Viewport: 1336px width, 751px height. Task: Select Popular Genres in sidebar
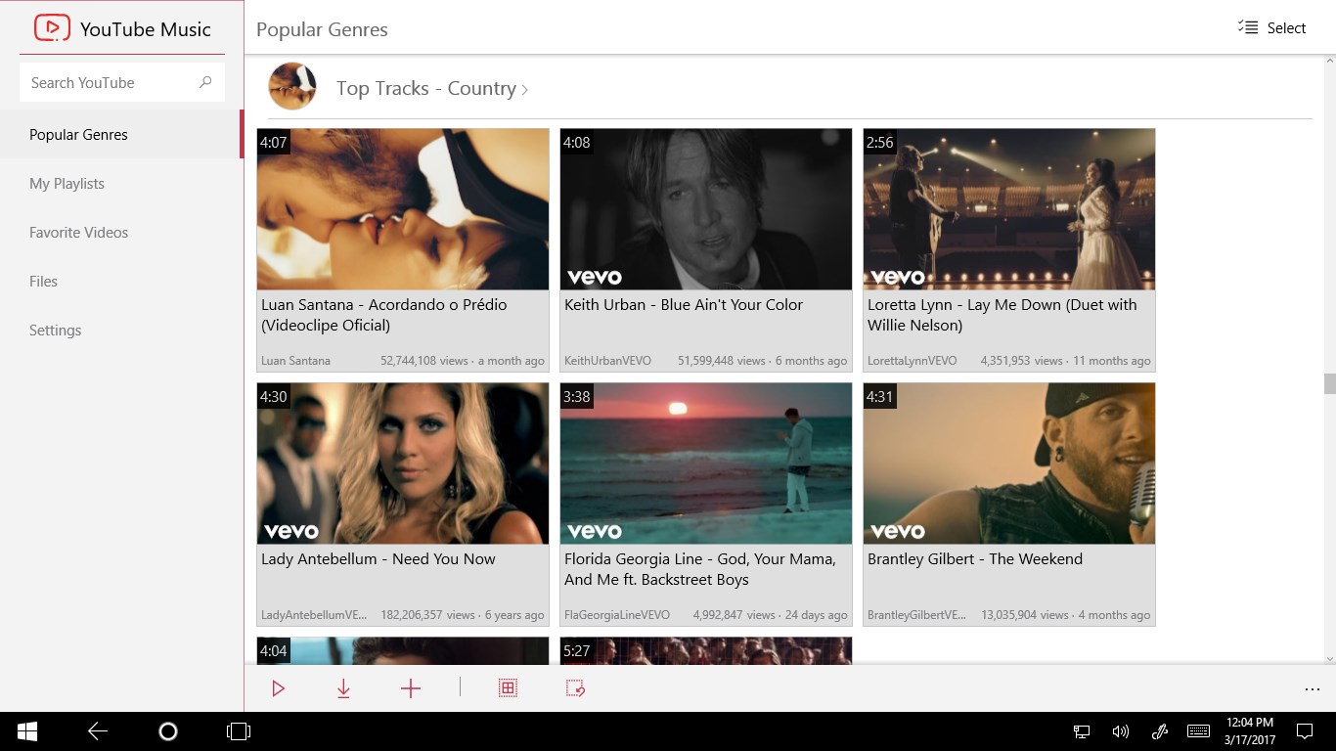click(121, 135)
